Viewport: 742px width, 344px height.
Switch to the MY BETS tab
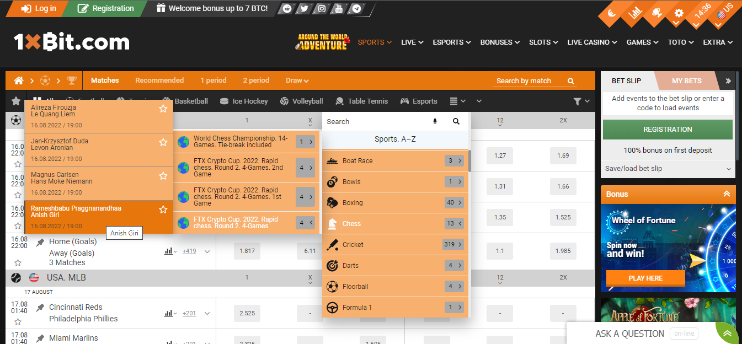tap(687, 80)
